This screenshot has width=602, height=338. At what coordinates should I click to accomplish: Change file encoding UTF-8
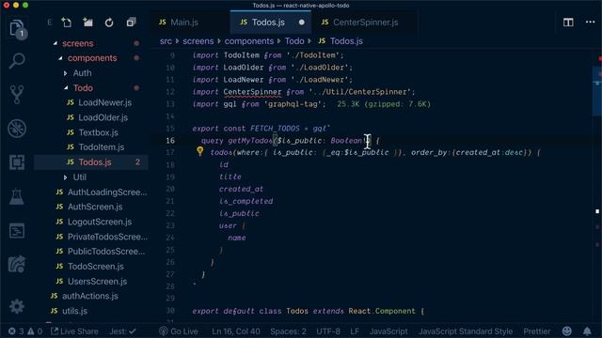pos(328,331)
